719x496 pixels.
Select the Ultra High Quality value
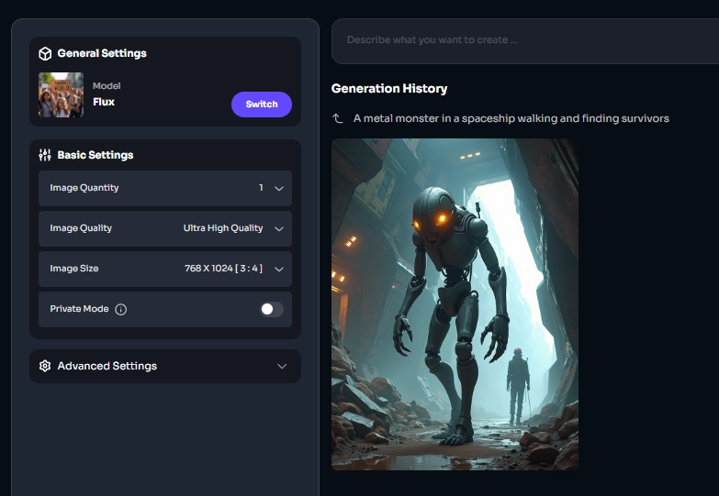coord(223,228)
